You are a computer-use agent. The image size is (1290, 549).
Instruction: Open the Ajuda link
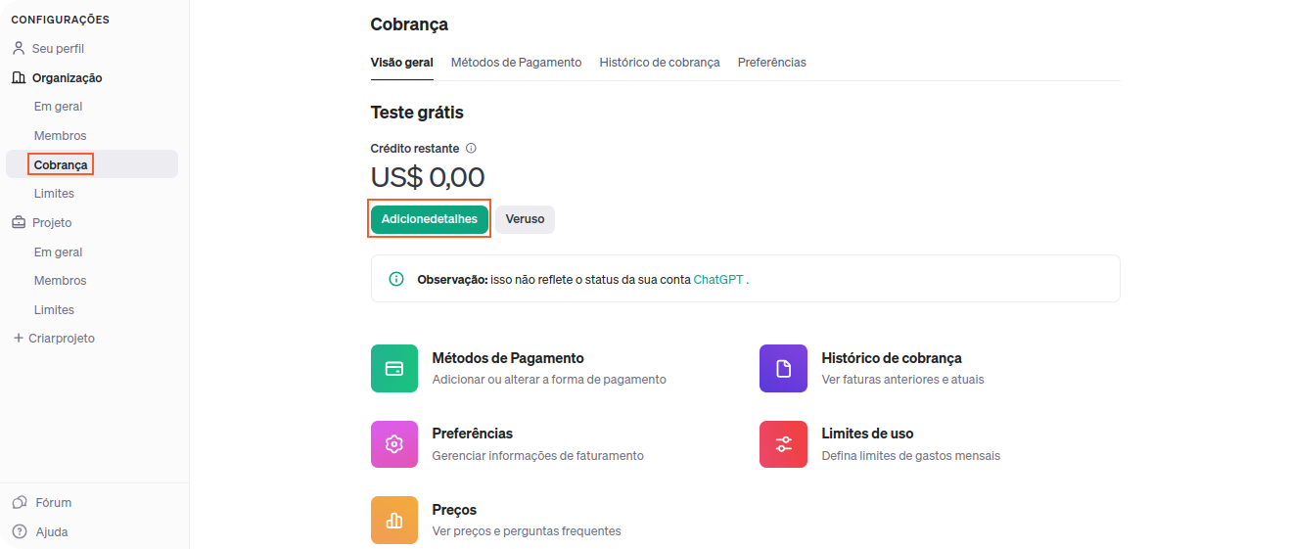pos(52,531)
